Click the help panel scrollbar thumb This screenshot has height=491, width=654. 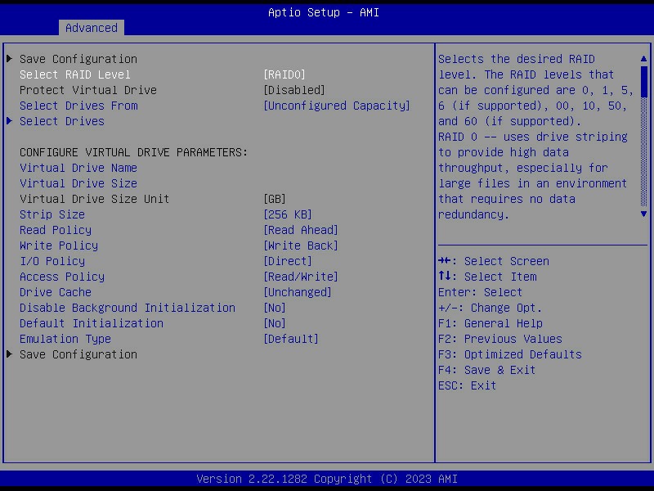pyautogui.click(x=644, y=82)
